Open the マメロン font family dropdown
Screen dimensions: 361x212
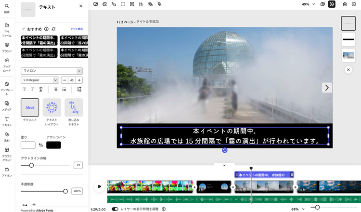click(52, 71)
